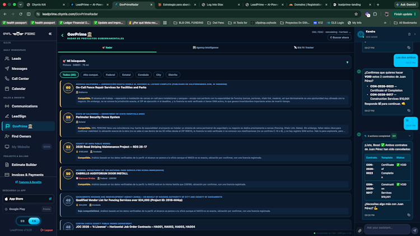Image resolution: width=420 pixels, height=236 pixels.
Task: Open the All Bookmarks folder
Action: pos(405,23)
